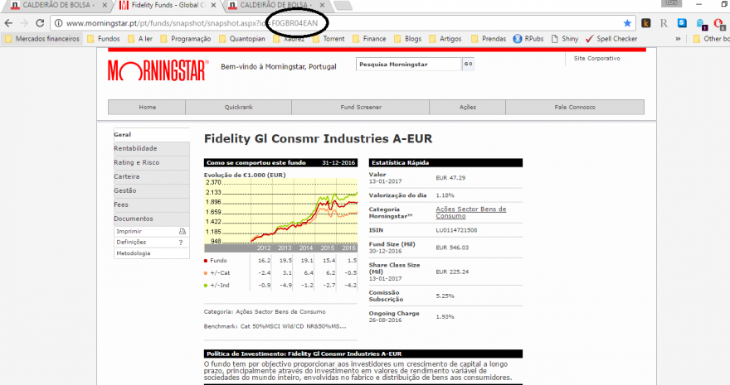Click the browser back arrow
730x385 pixels.
(8, 23)
